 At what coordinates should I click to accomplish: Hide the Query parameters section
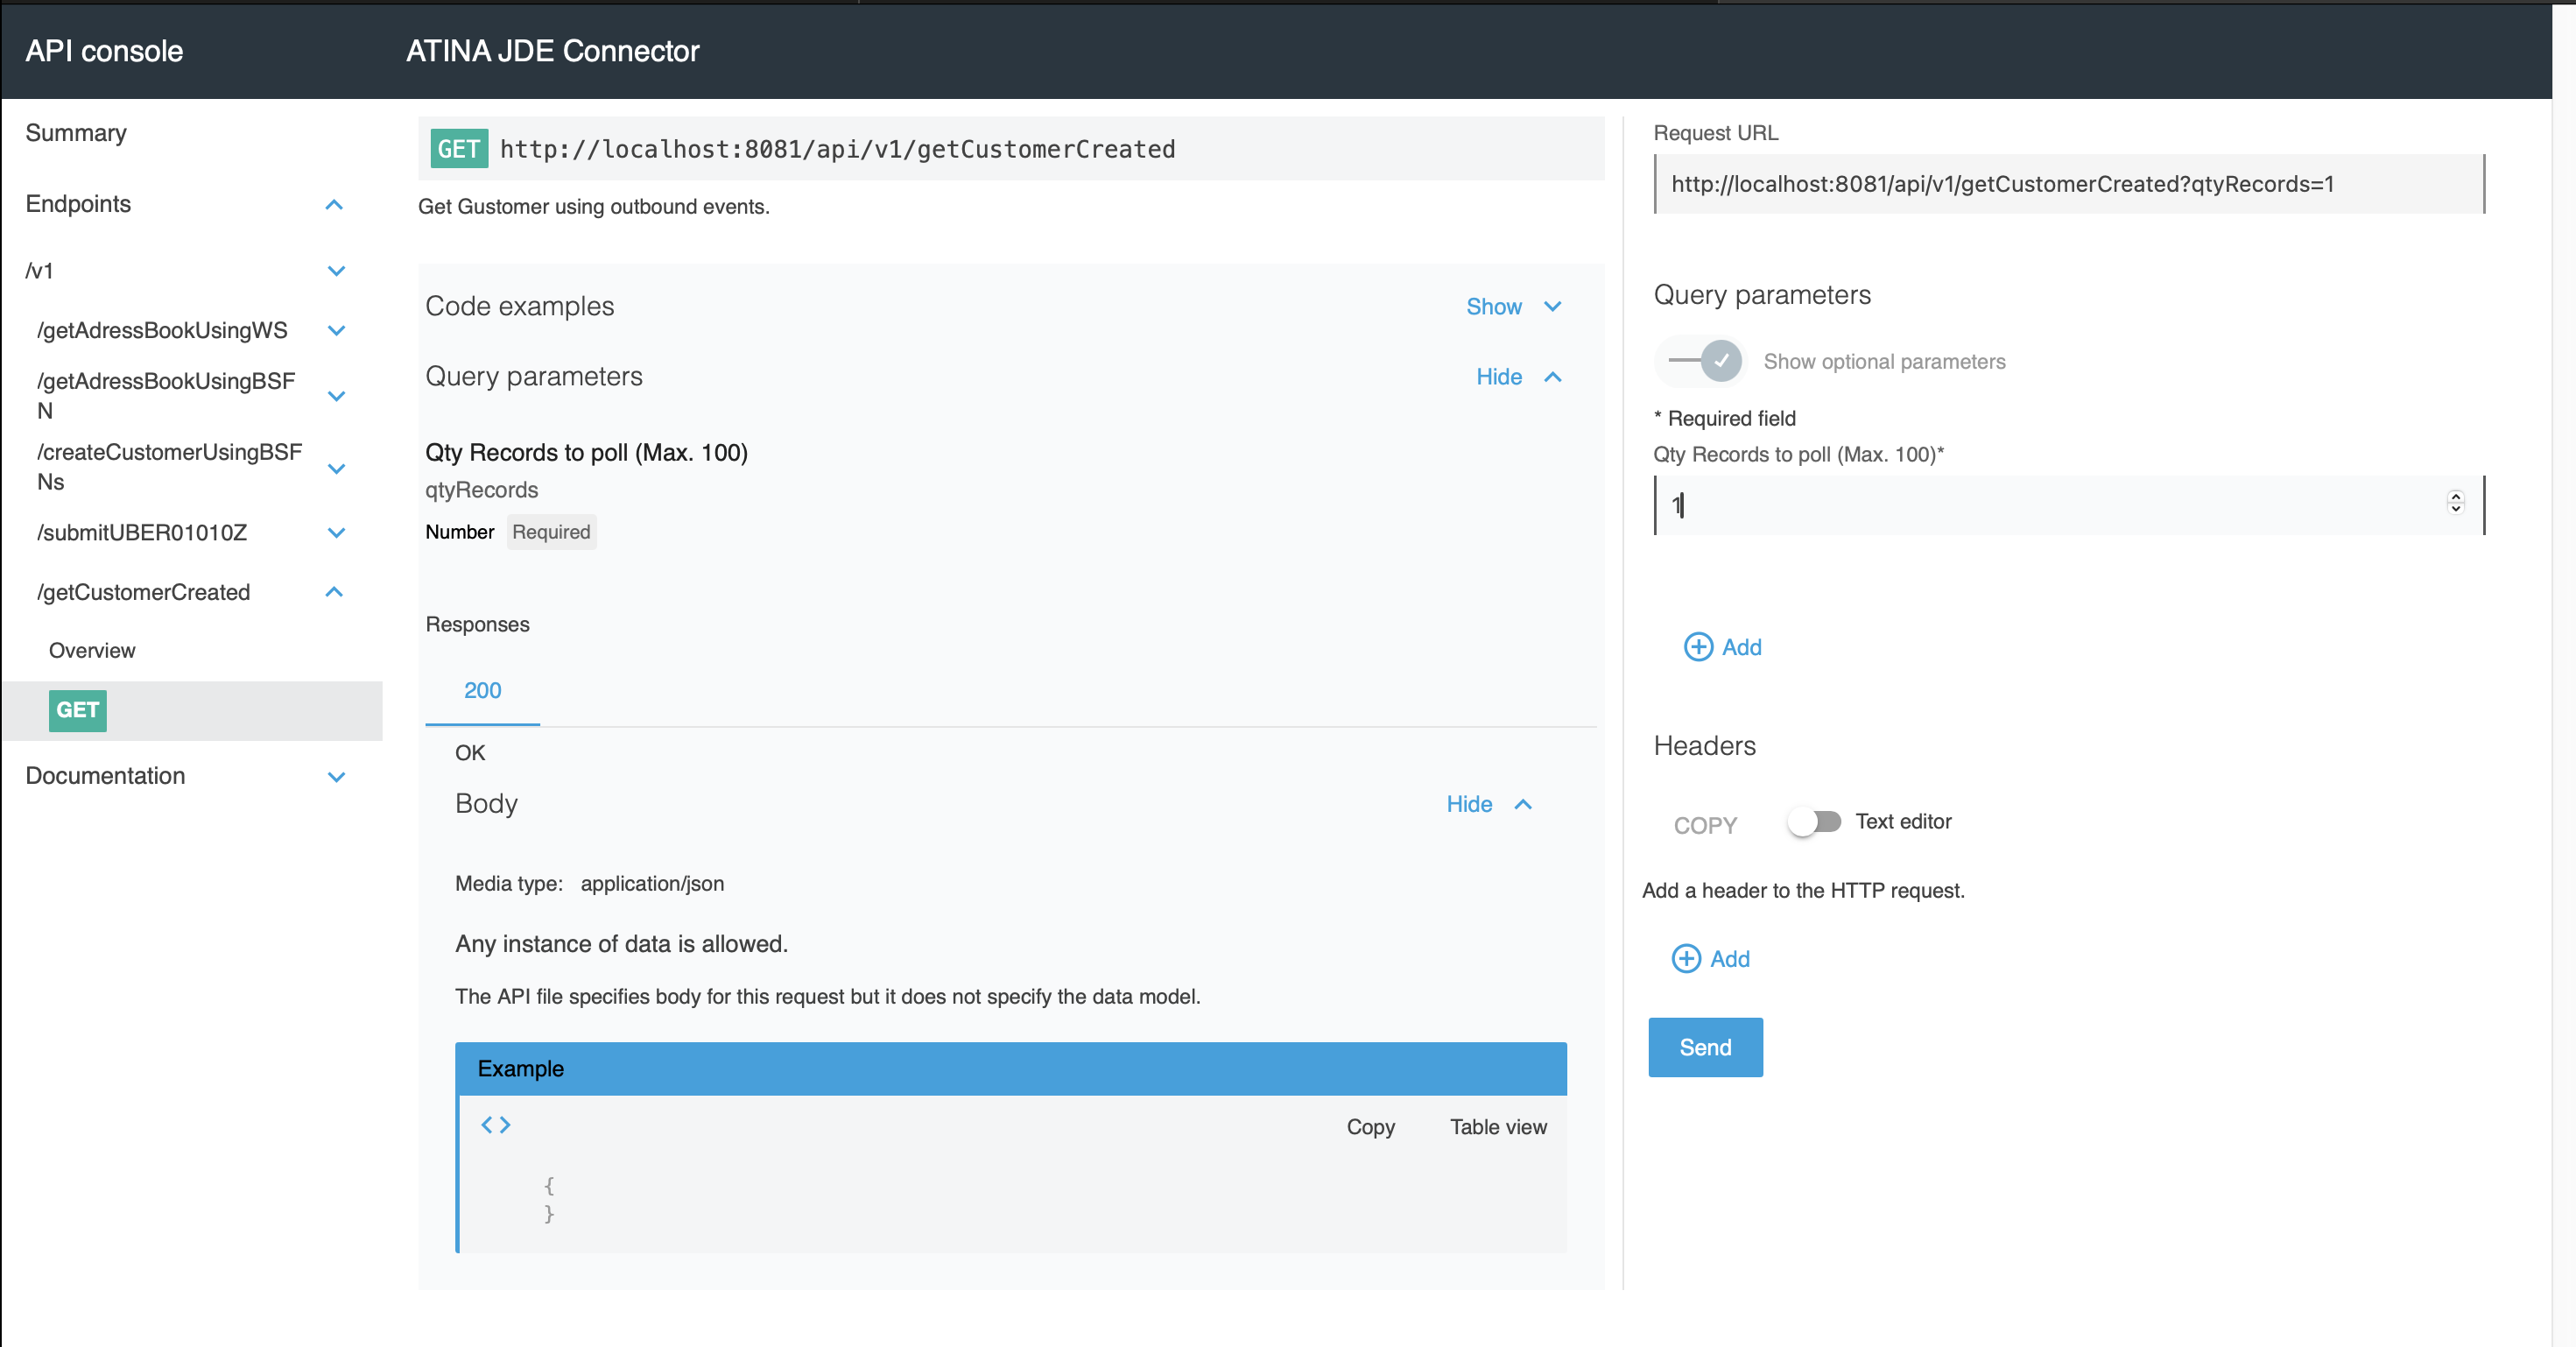click(x=1517, y=377)
